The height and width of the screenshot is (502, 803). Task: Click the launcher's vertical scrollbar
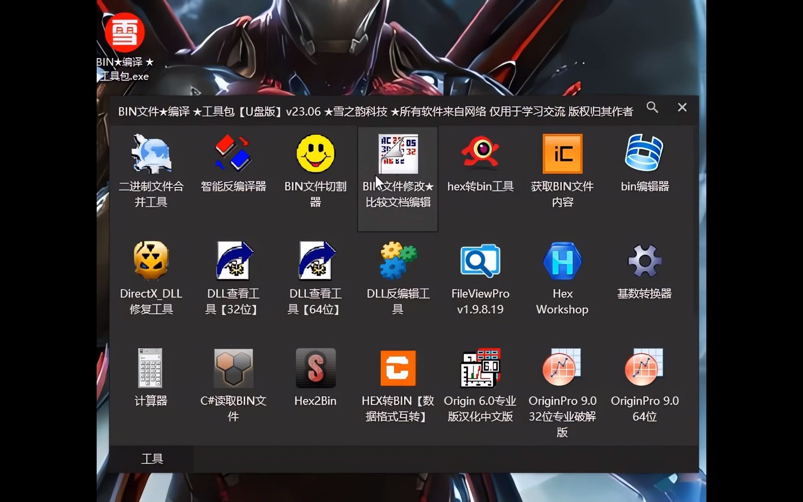coord(695,221)
